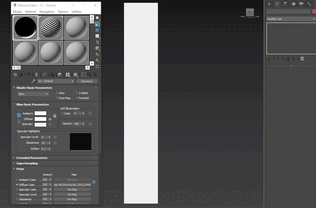Open the Utilities wrench panel

pos(309,4)
